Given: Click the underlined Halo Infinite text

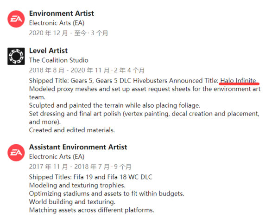Looking at the screenshot, I should (x=238, y=81).
